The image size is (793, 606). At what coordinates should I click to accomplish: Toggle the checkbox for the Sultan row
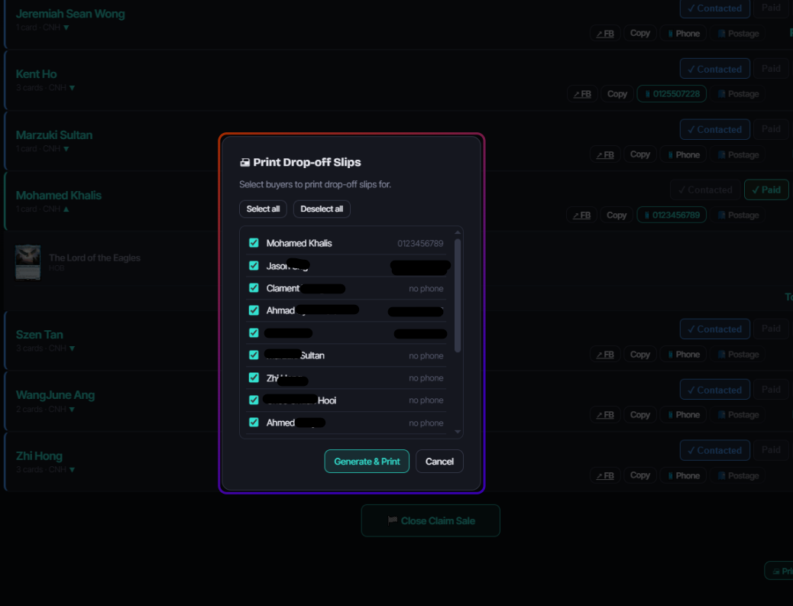pyautogui.click(x=254, y=355)
